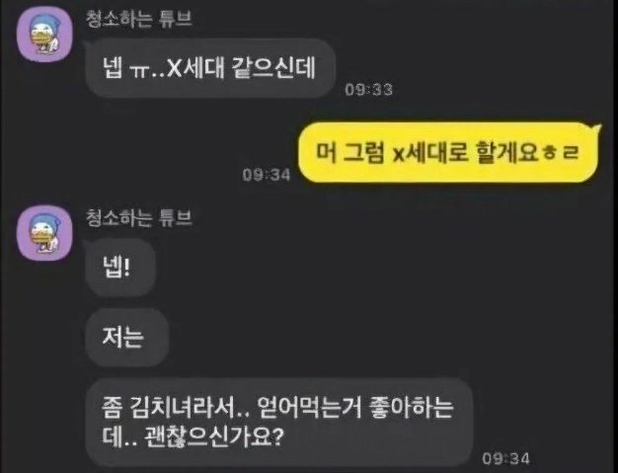This screenshot has width=618, height=473.
Task: Click 'x세대로' inside the yellow message
Action: [x=431, y=152]
